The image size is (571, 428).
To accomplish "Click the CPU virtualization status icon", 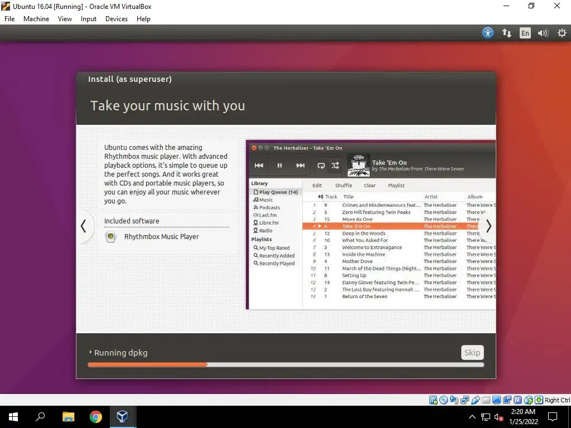I will coord(517,400).
